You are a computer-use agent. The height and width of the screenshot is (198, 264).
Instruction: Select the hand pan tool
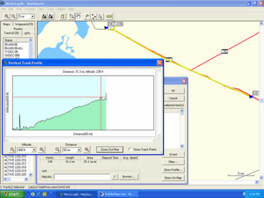click(x=79, y=16)
